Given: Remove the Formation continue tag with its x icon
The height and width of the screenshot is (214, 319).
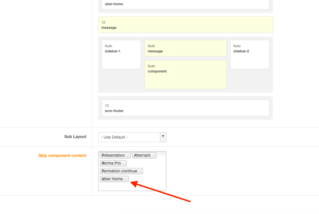Looking at the screenshot, I should 103,171.
